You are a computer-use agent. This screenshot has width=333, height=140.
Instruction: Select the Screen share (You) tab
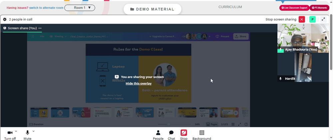pyautogui.click(x=22, y=28)
